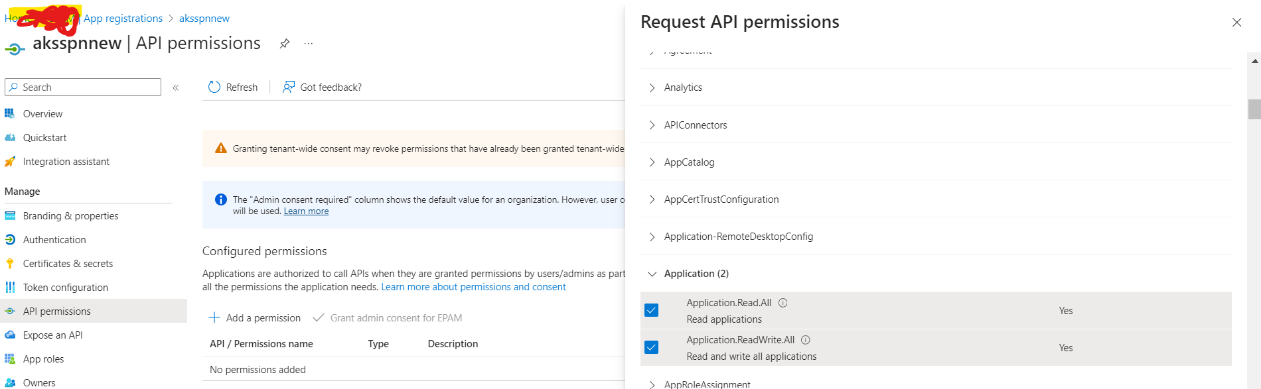Expand the AppCertTrustConfiguration group
Screen dimensions: 1261x389
pos(652,199)
